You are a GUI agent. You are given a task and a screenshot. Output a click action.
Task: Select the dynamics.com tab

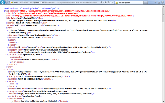pyautogui.click(x=129, y=3)
